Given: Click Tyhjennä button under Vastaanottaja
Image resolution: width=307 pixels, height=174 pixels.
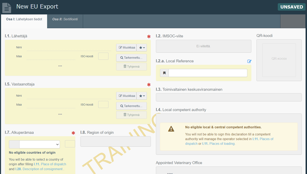Looking at the screenshot, I should point(132,115).
